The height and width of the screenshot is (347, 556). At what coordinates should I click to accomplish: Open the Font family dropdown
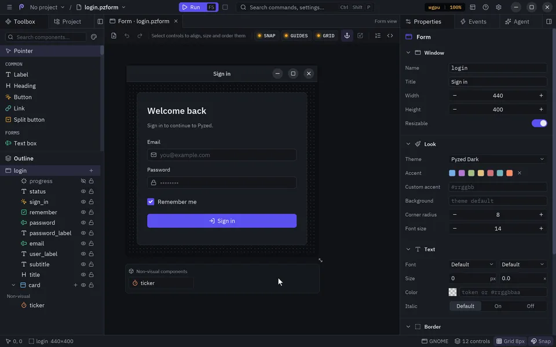(x=473, y=264)
